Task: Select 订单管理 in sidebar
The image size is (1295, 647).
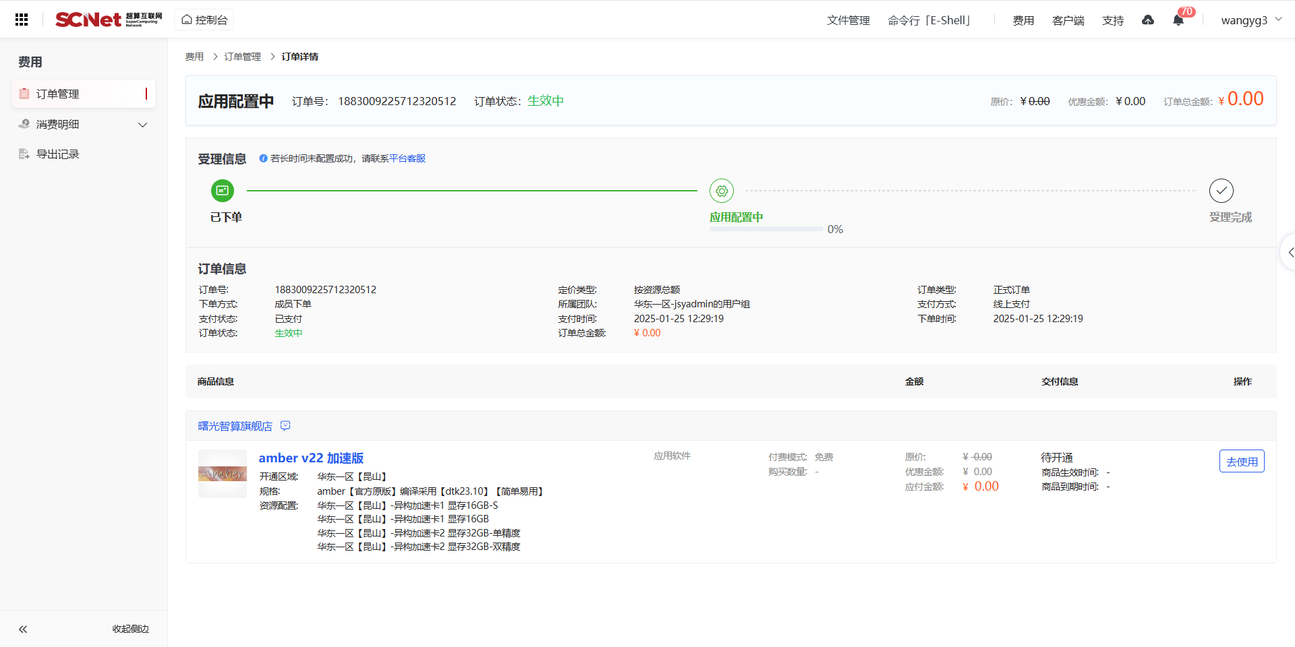Action: 84,94
